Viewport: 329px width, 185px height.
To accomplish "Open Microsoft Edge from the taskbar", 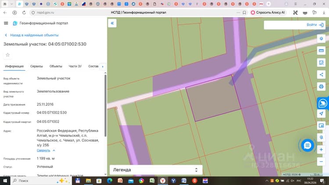I will tap(110, 181).
